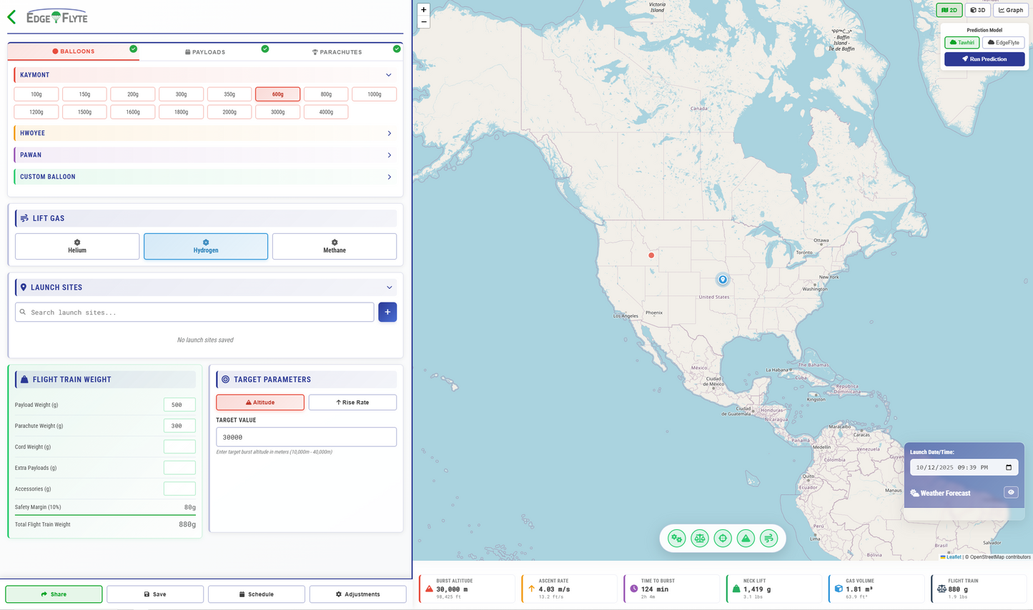The height and width of the screenshot is (610, 1033).
Task: Collapse the KAYMONT balloon section
Action: [388, 75]
